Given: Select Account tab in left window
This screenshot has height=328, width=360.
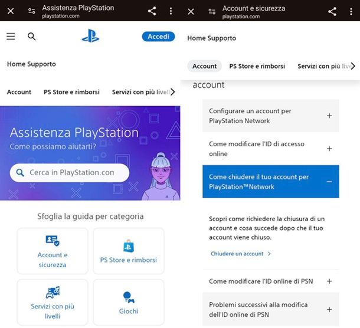Looking at the screenshot, I should click(x=19, y=92).
